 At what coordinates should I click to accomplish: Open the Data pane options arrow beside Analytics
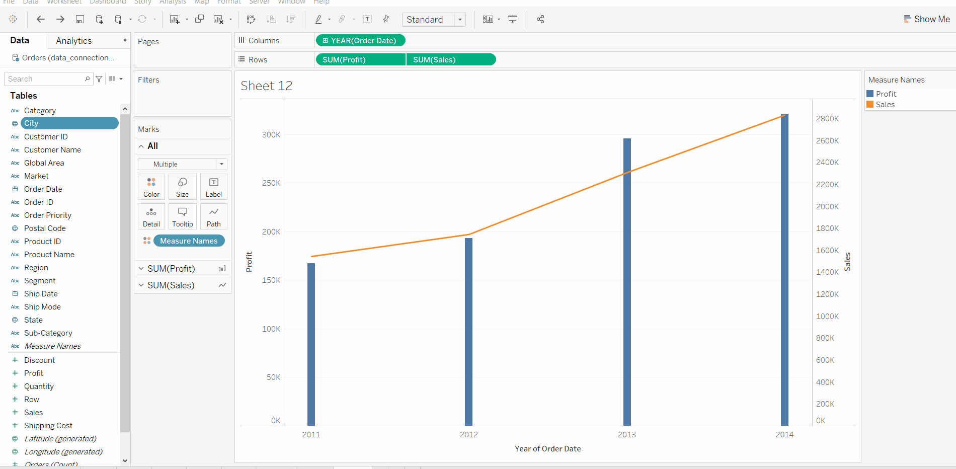tap(125, 40)
